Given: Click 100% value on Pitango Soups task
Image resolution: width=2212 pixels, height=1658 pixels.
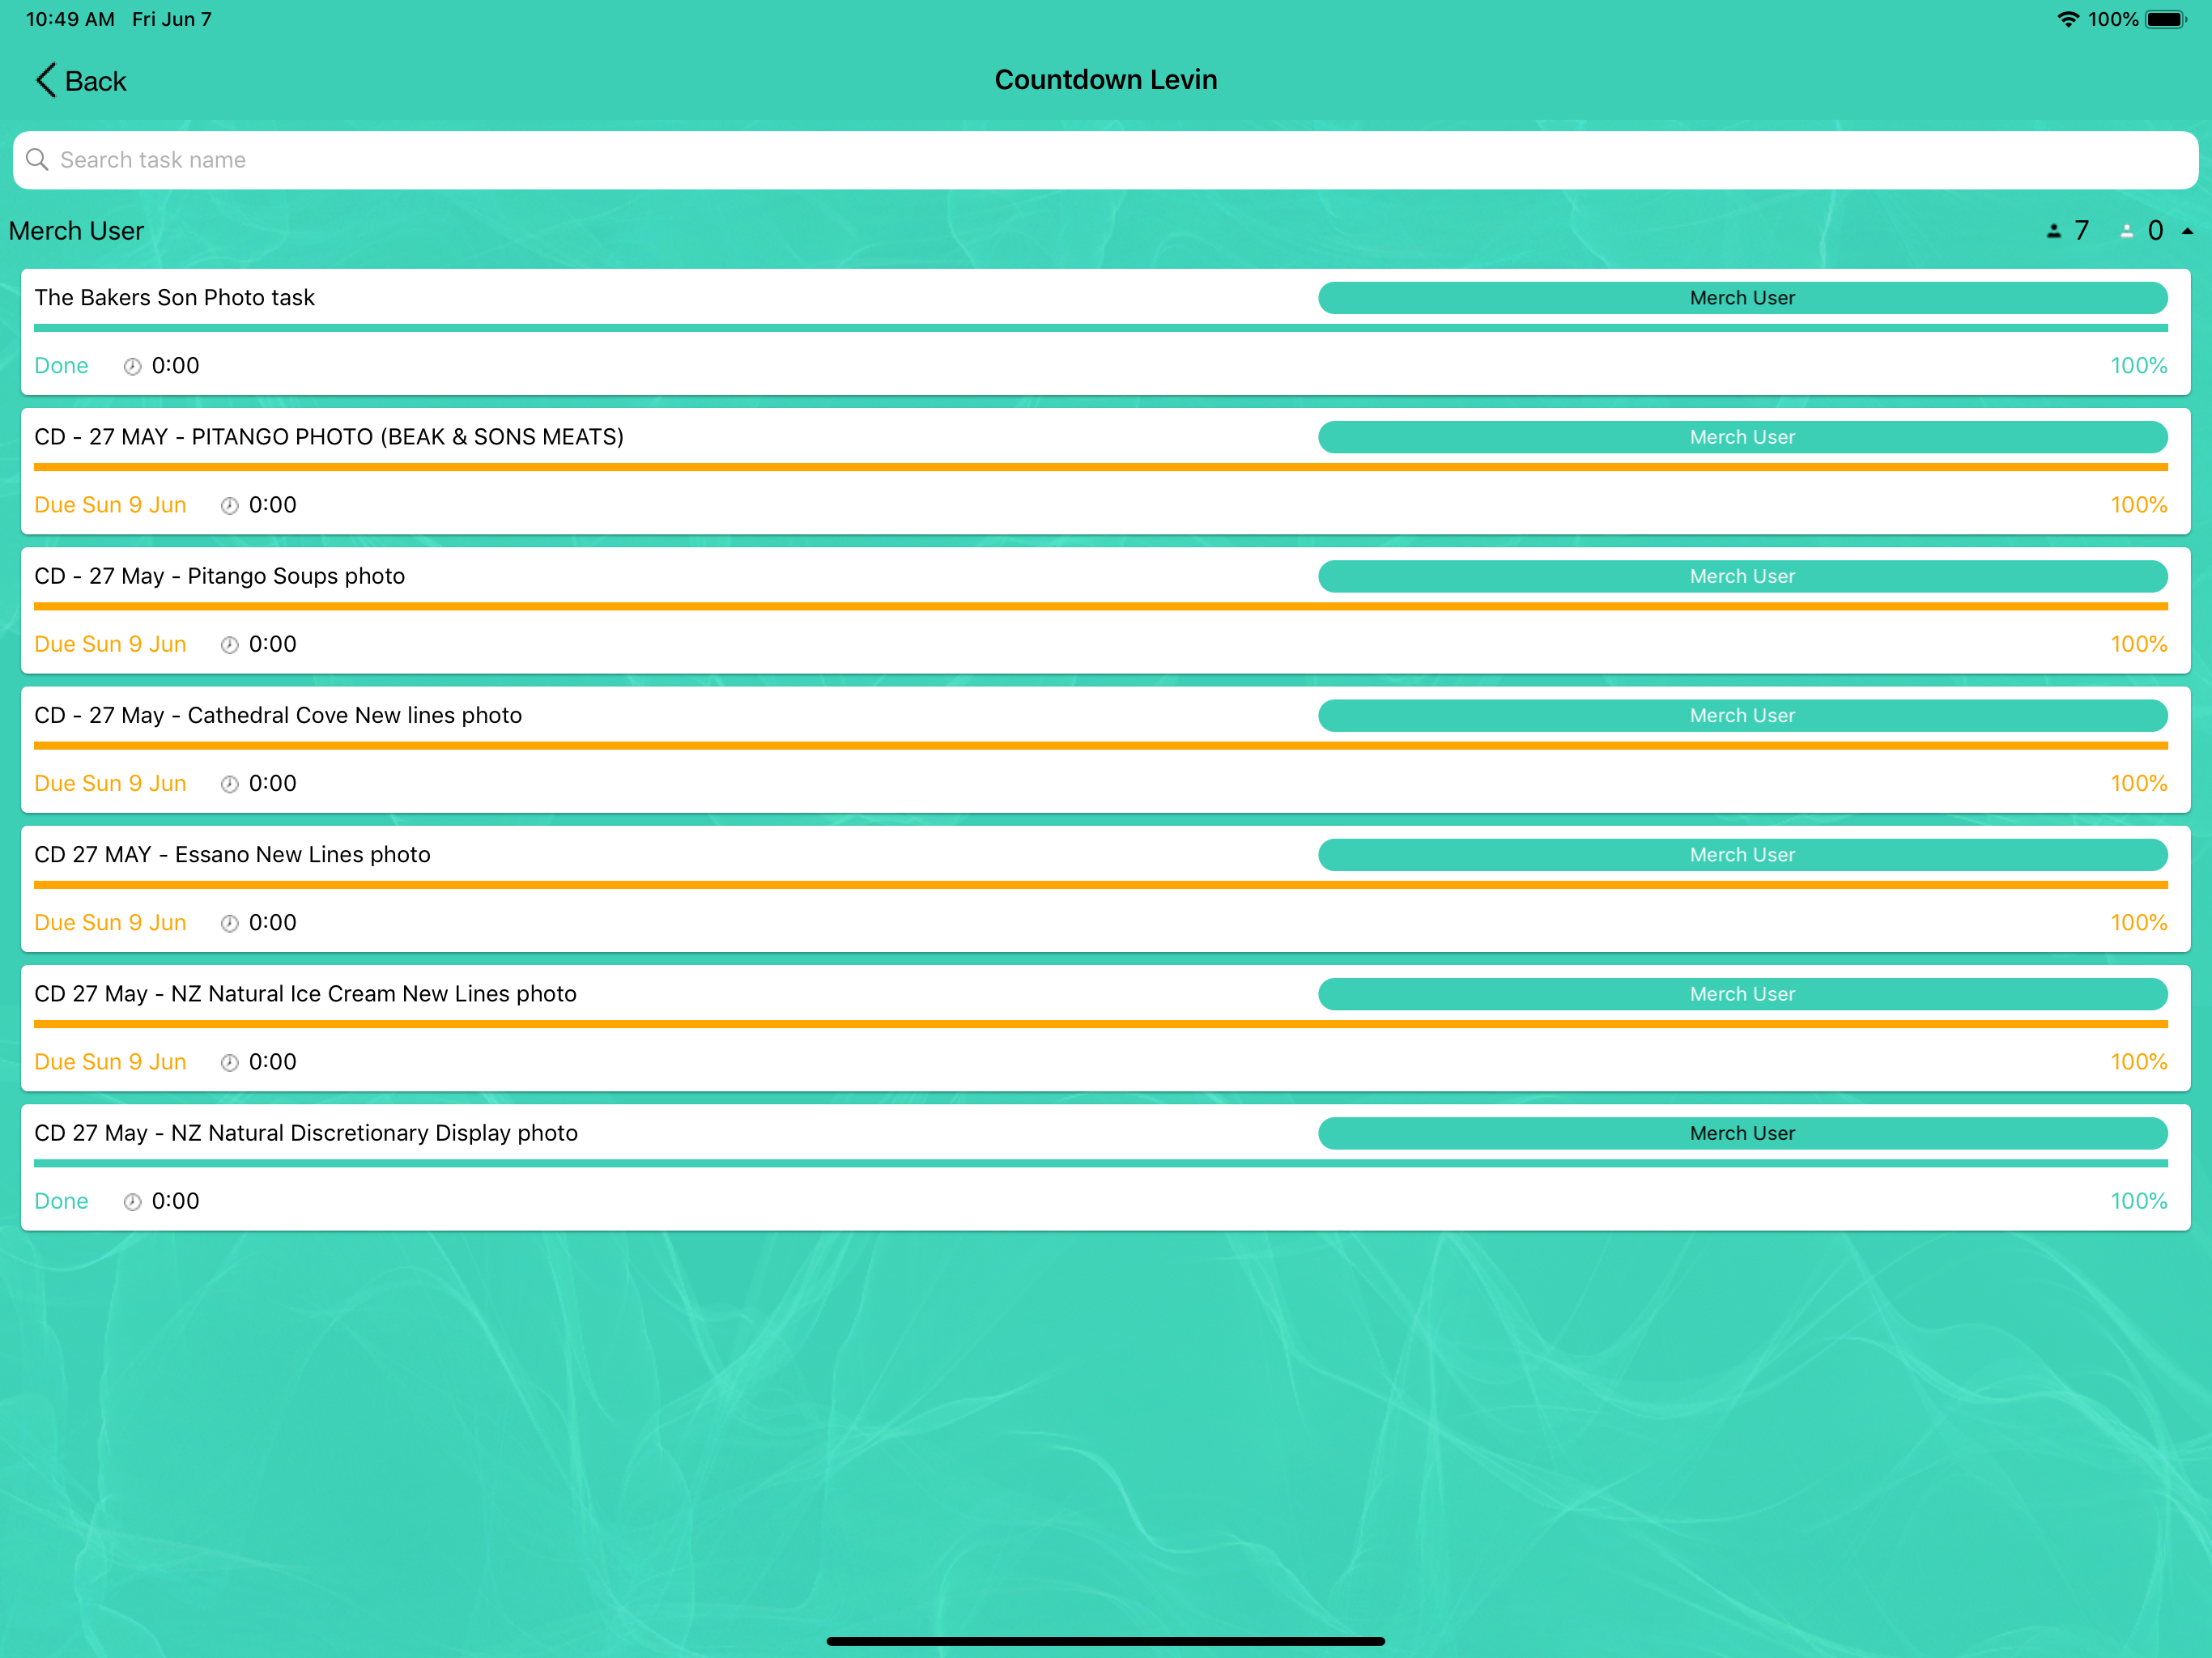Looking at the screenshot, I should tap(2138, 644).
